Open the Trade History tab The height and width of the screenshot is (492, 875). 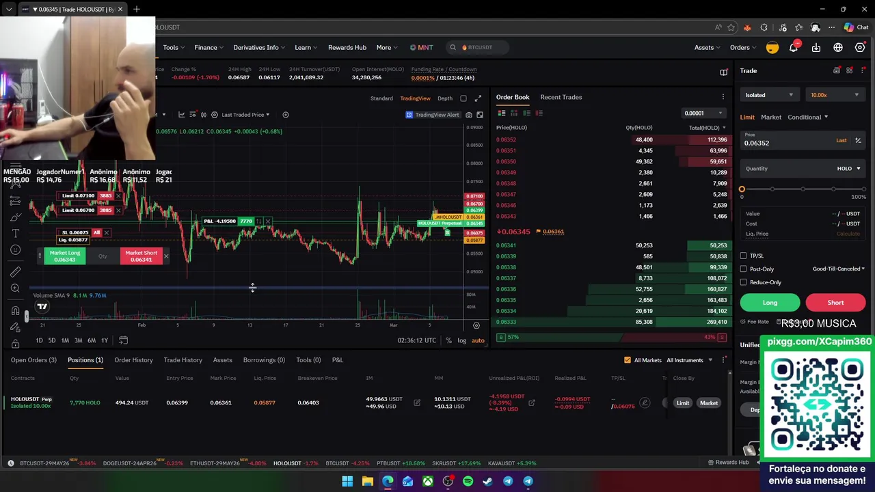(x=183, y=360)
